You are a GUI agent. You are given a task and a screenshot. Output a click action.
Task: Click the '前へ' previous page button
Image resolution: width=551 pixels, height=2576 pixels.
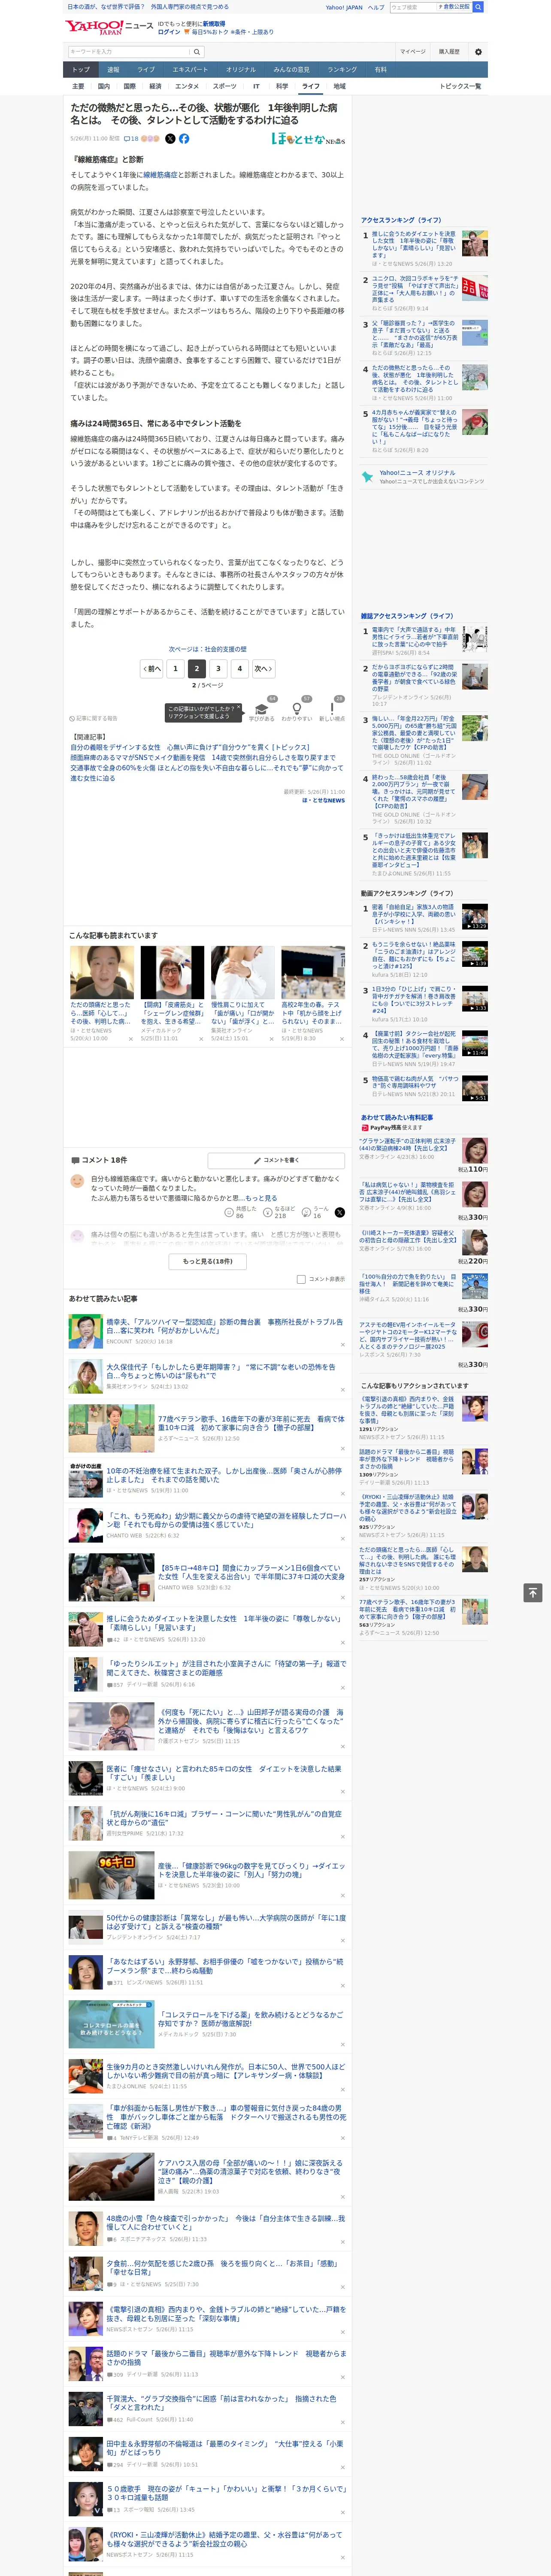151,668
